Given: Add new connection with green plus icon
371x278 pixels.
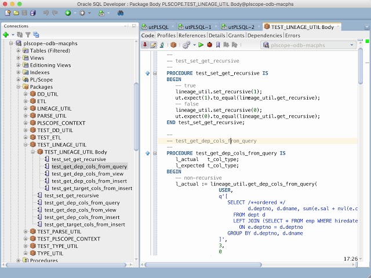Looking at the screenshot, I should coord(6,35).
